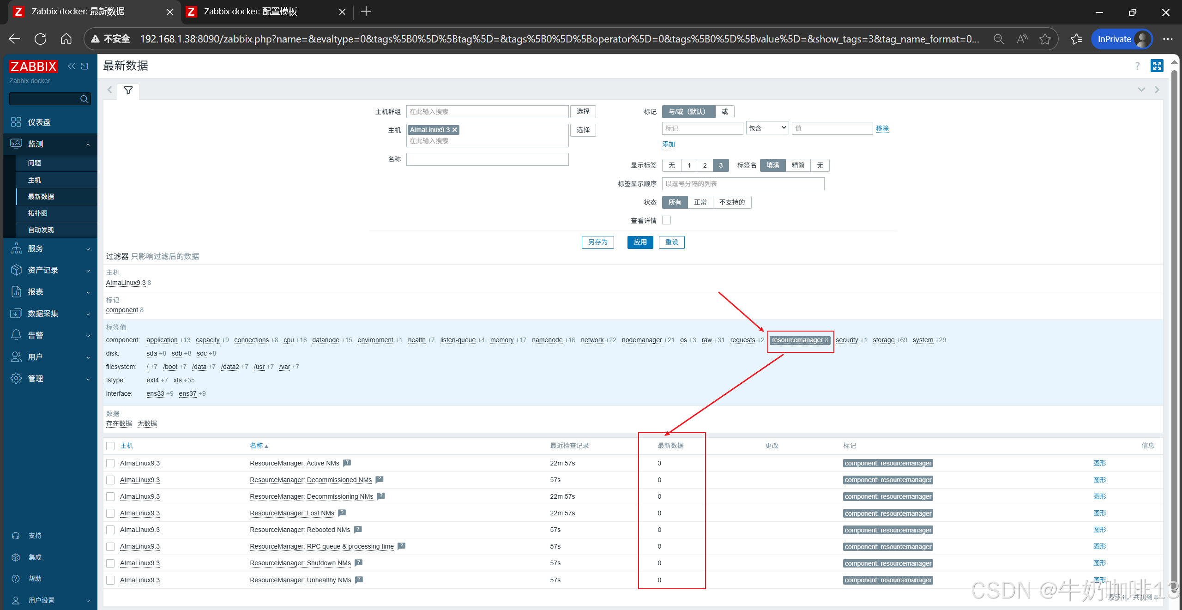Remove AlmaLinux9.3 host tag with X
The height and width of the screenshot is (610, 1182).
(455, 130)
